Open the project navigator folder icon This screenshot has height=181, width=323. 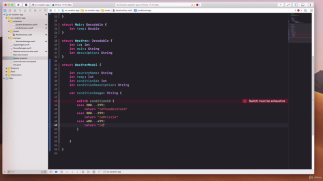(x=5, y=10)
